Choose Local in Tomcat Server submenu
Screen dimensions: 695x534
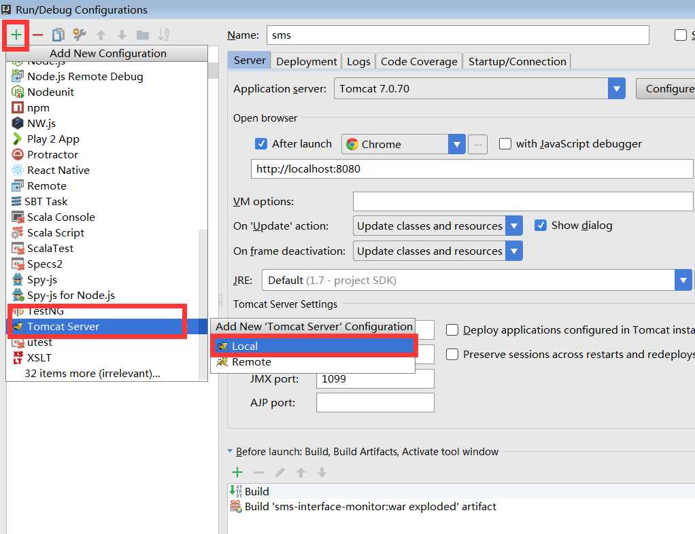313,346
